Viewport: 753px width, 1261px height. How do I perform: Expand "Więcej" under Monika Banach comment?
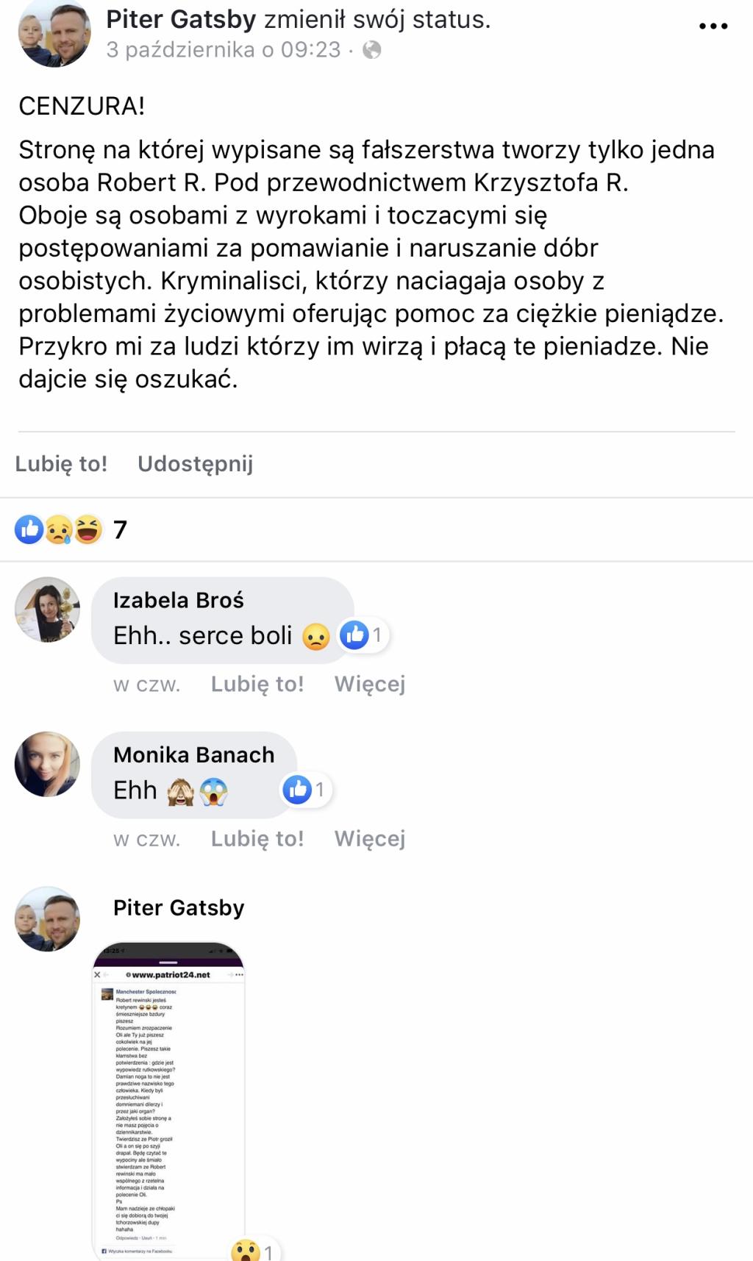(370, 838)
